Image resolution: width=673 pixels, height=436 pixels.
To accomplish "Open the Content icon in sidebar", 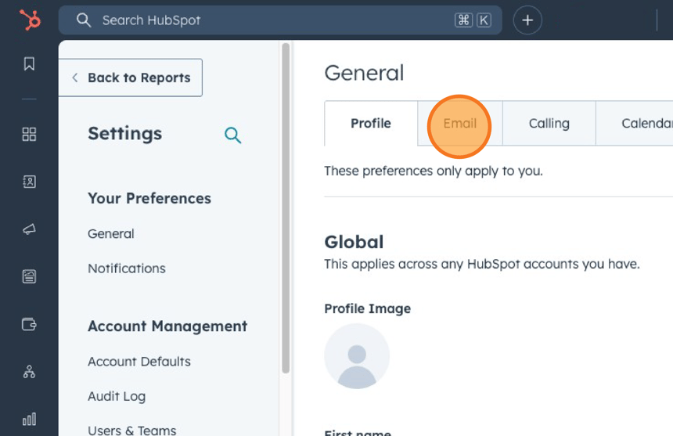I will tap(29, 276).
